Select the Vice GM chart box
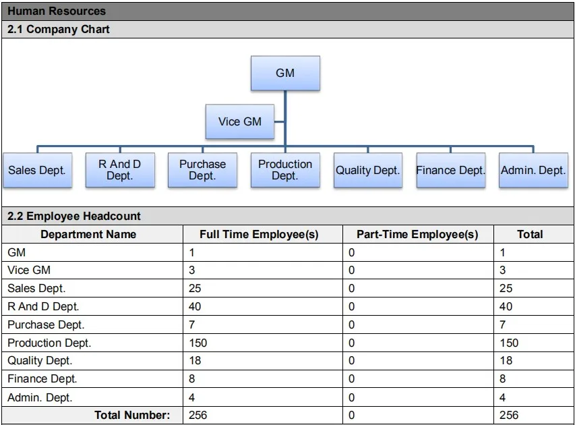Image resolution: width=575 pixels, height=425 pixels. tap(240, 121)
